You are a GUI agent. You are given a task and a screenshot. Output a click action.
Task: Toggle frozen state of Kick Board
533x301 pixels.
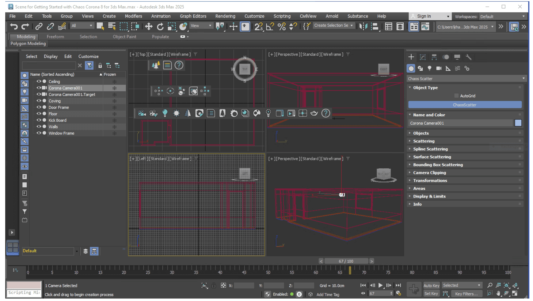click(114, 120)
